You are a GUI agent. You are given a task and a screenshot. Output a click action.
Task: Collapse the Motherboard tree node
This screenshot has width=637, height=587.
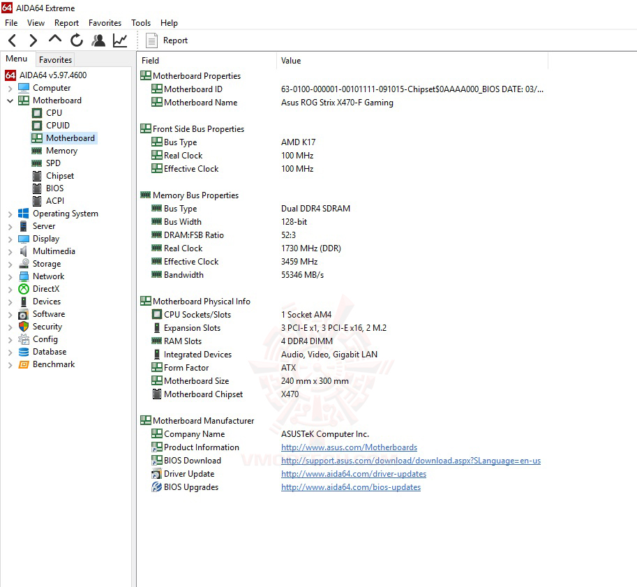click(x=10, y=101)
